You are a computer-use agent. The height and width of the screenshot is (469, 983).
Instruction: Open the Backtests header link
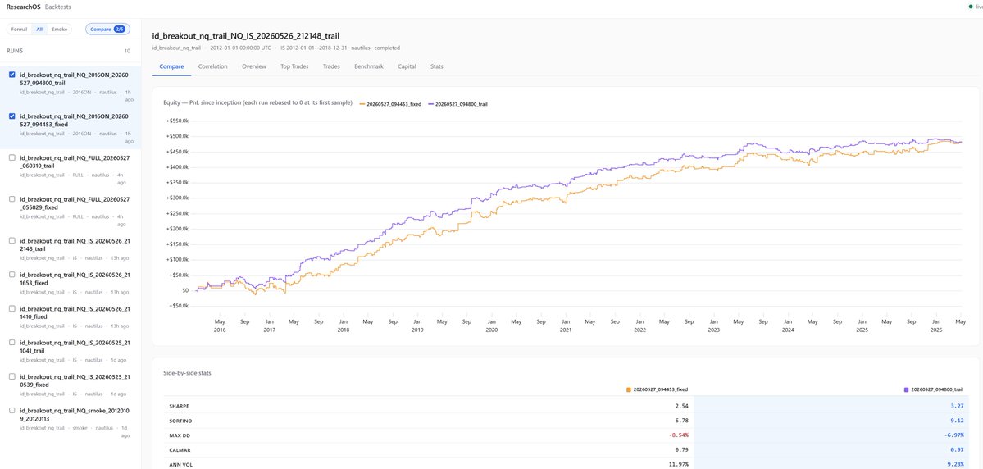57,7
